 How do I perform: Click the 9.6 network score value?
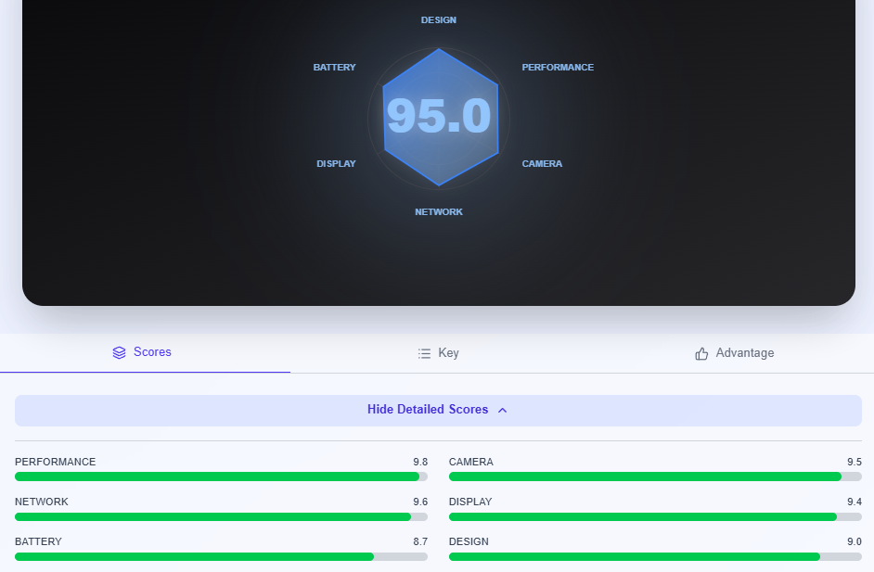(420, 502)
